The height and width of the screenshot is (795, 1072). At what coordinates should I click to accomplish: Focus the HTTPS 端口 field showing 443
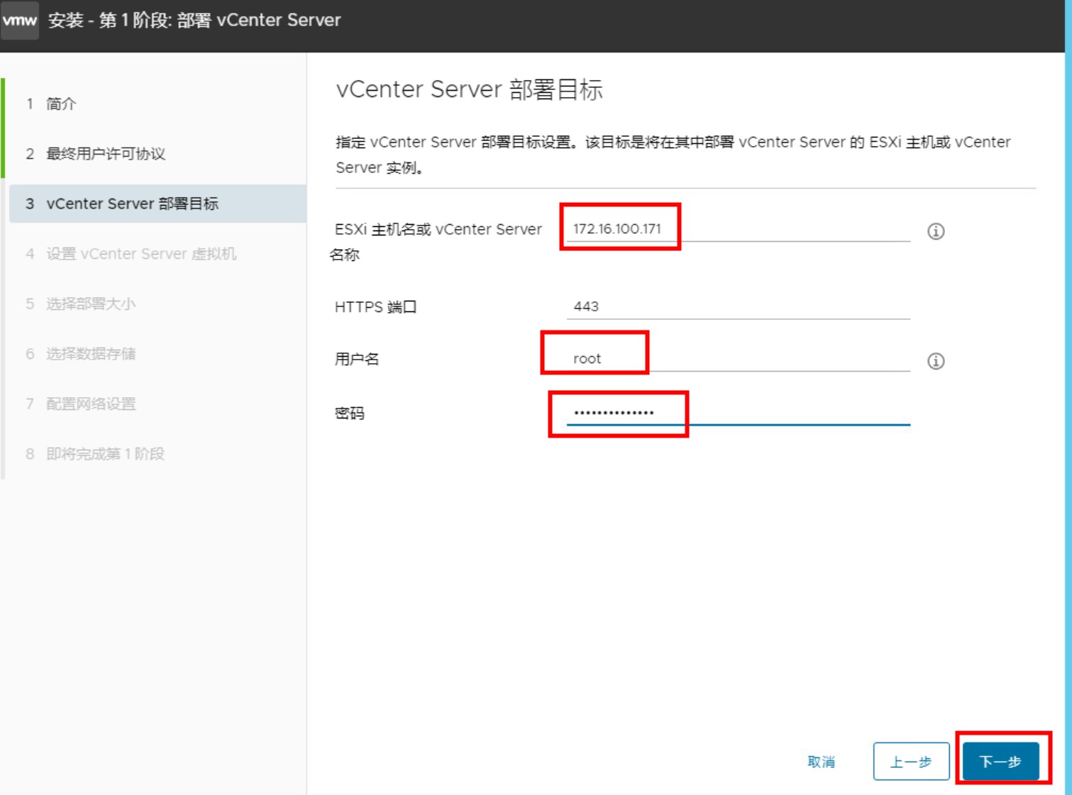[x=738, y=306]
